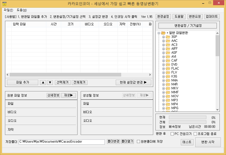Click the 입력 파일 column header

pos(29,24)
